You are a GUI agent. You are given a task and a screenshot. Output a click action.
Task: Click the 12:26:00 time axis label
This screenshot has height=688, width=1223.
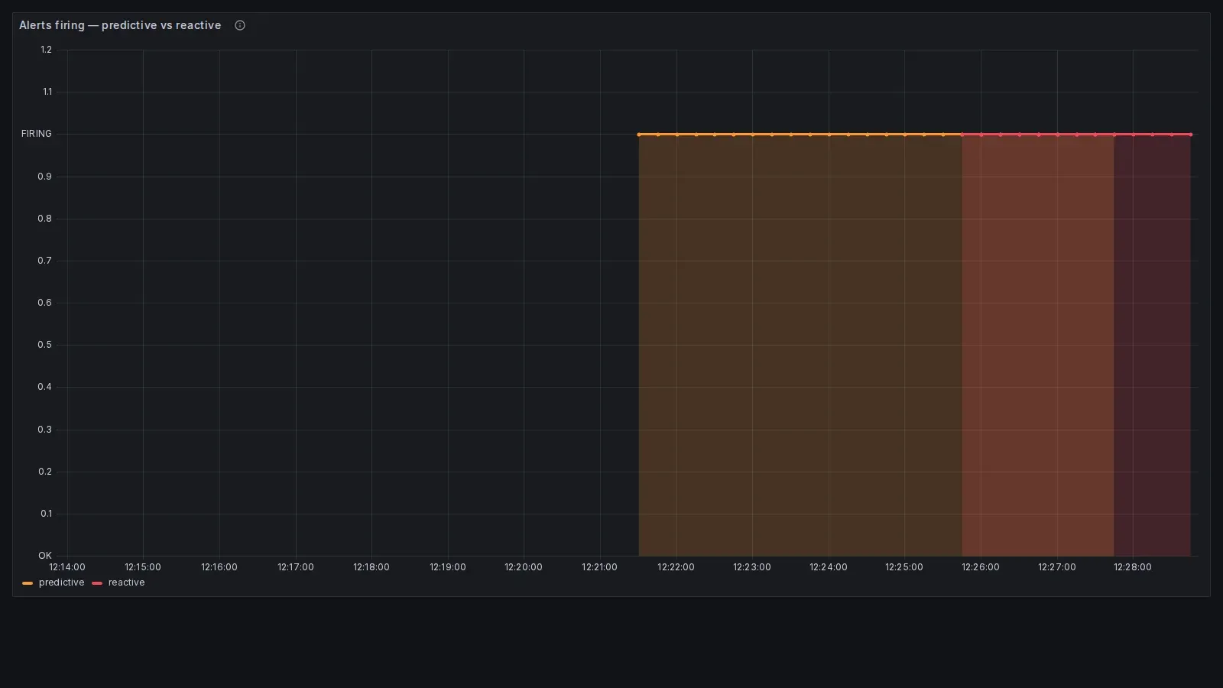981,567
